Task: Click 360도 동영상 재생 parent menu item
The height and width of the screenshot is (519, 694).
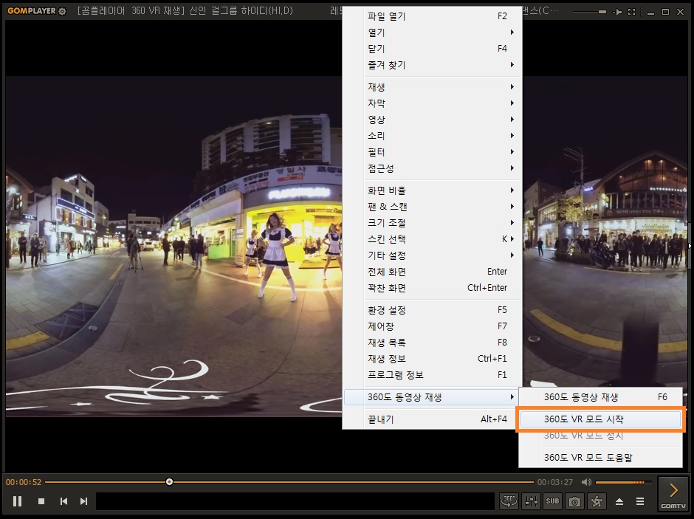Action: (x=432, y=397)
